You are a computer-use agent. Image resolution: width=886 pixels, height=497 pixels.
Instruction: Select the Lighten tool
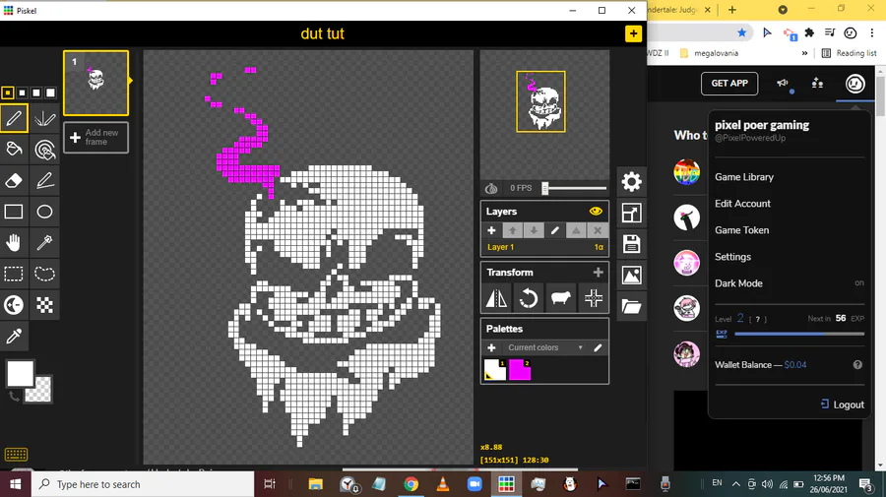click(14, 305)
